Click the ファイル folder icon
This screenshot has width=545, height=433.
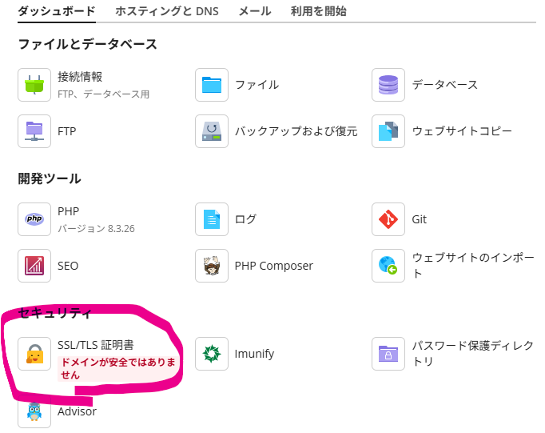coord(212,85)
